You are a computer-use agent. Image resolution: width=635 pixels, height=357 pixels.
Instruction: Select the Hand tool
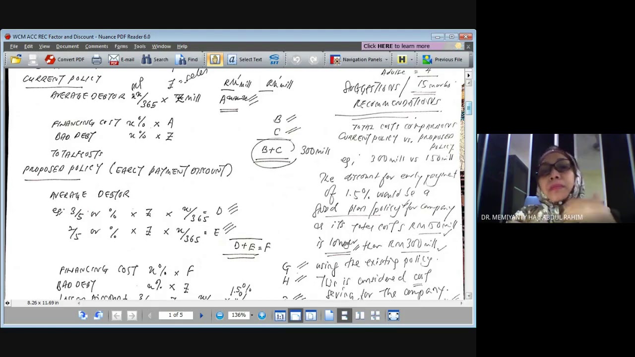pyautogui.click(x=215, y=59)
